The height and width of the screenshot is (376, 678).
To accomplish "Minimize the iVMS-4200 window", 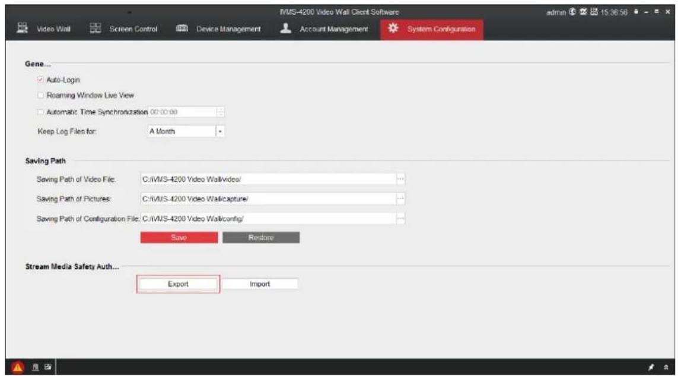I will point(647,12).
